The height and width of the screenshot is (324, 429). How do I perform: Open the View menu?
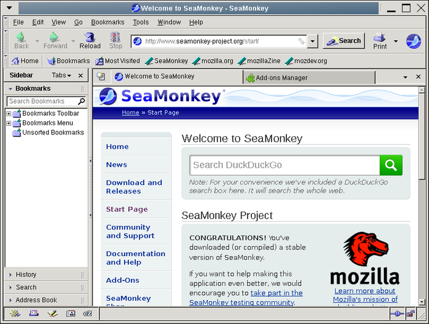pos(59,22)
